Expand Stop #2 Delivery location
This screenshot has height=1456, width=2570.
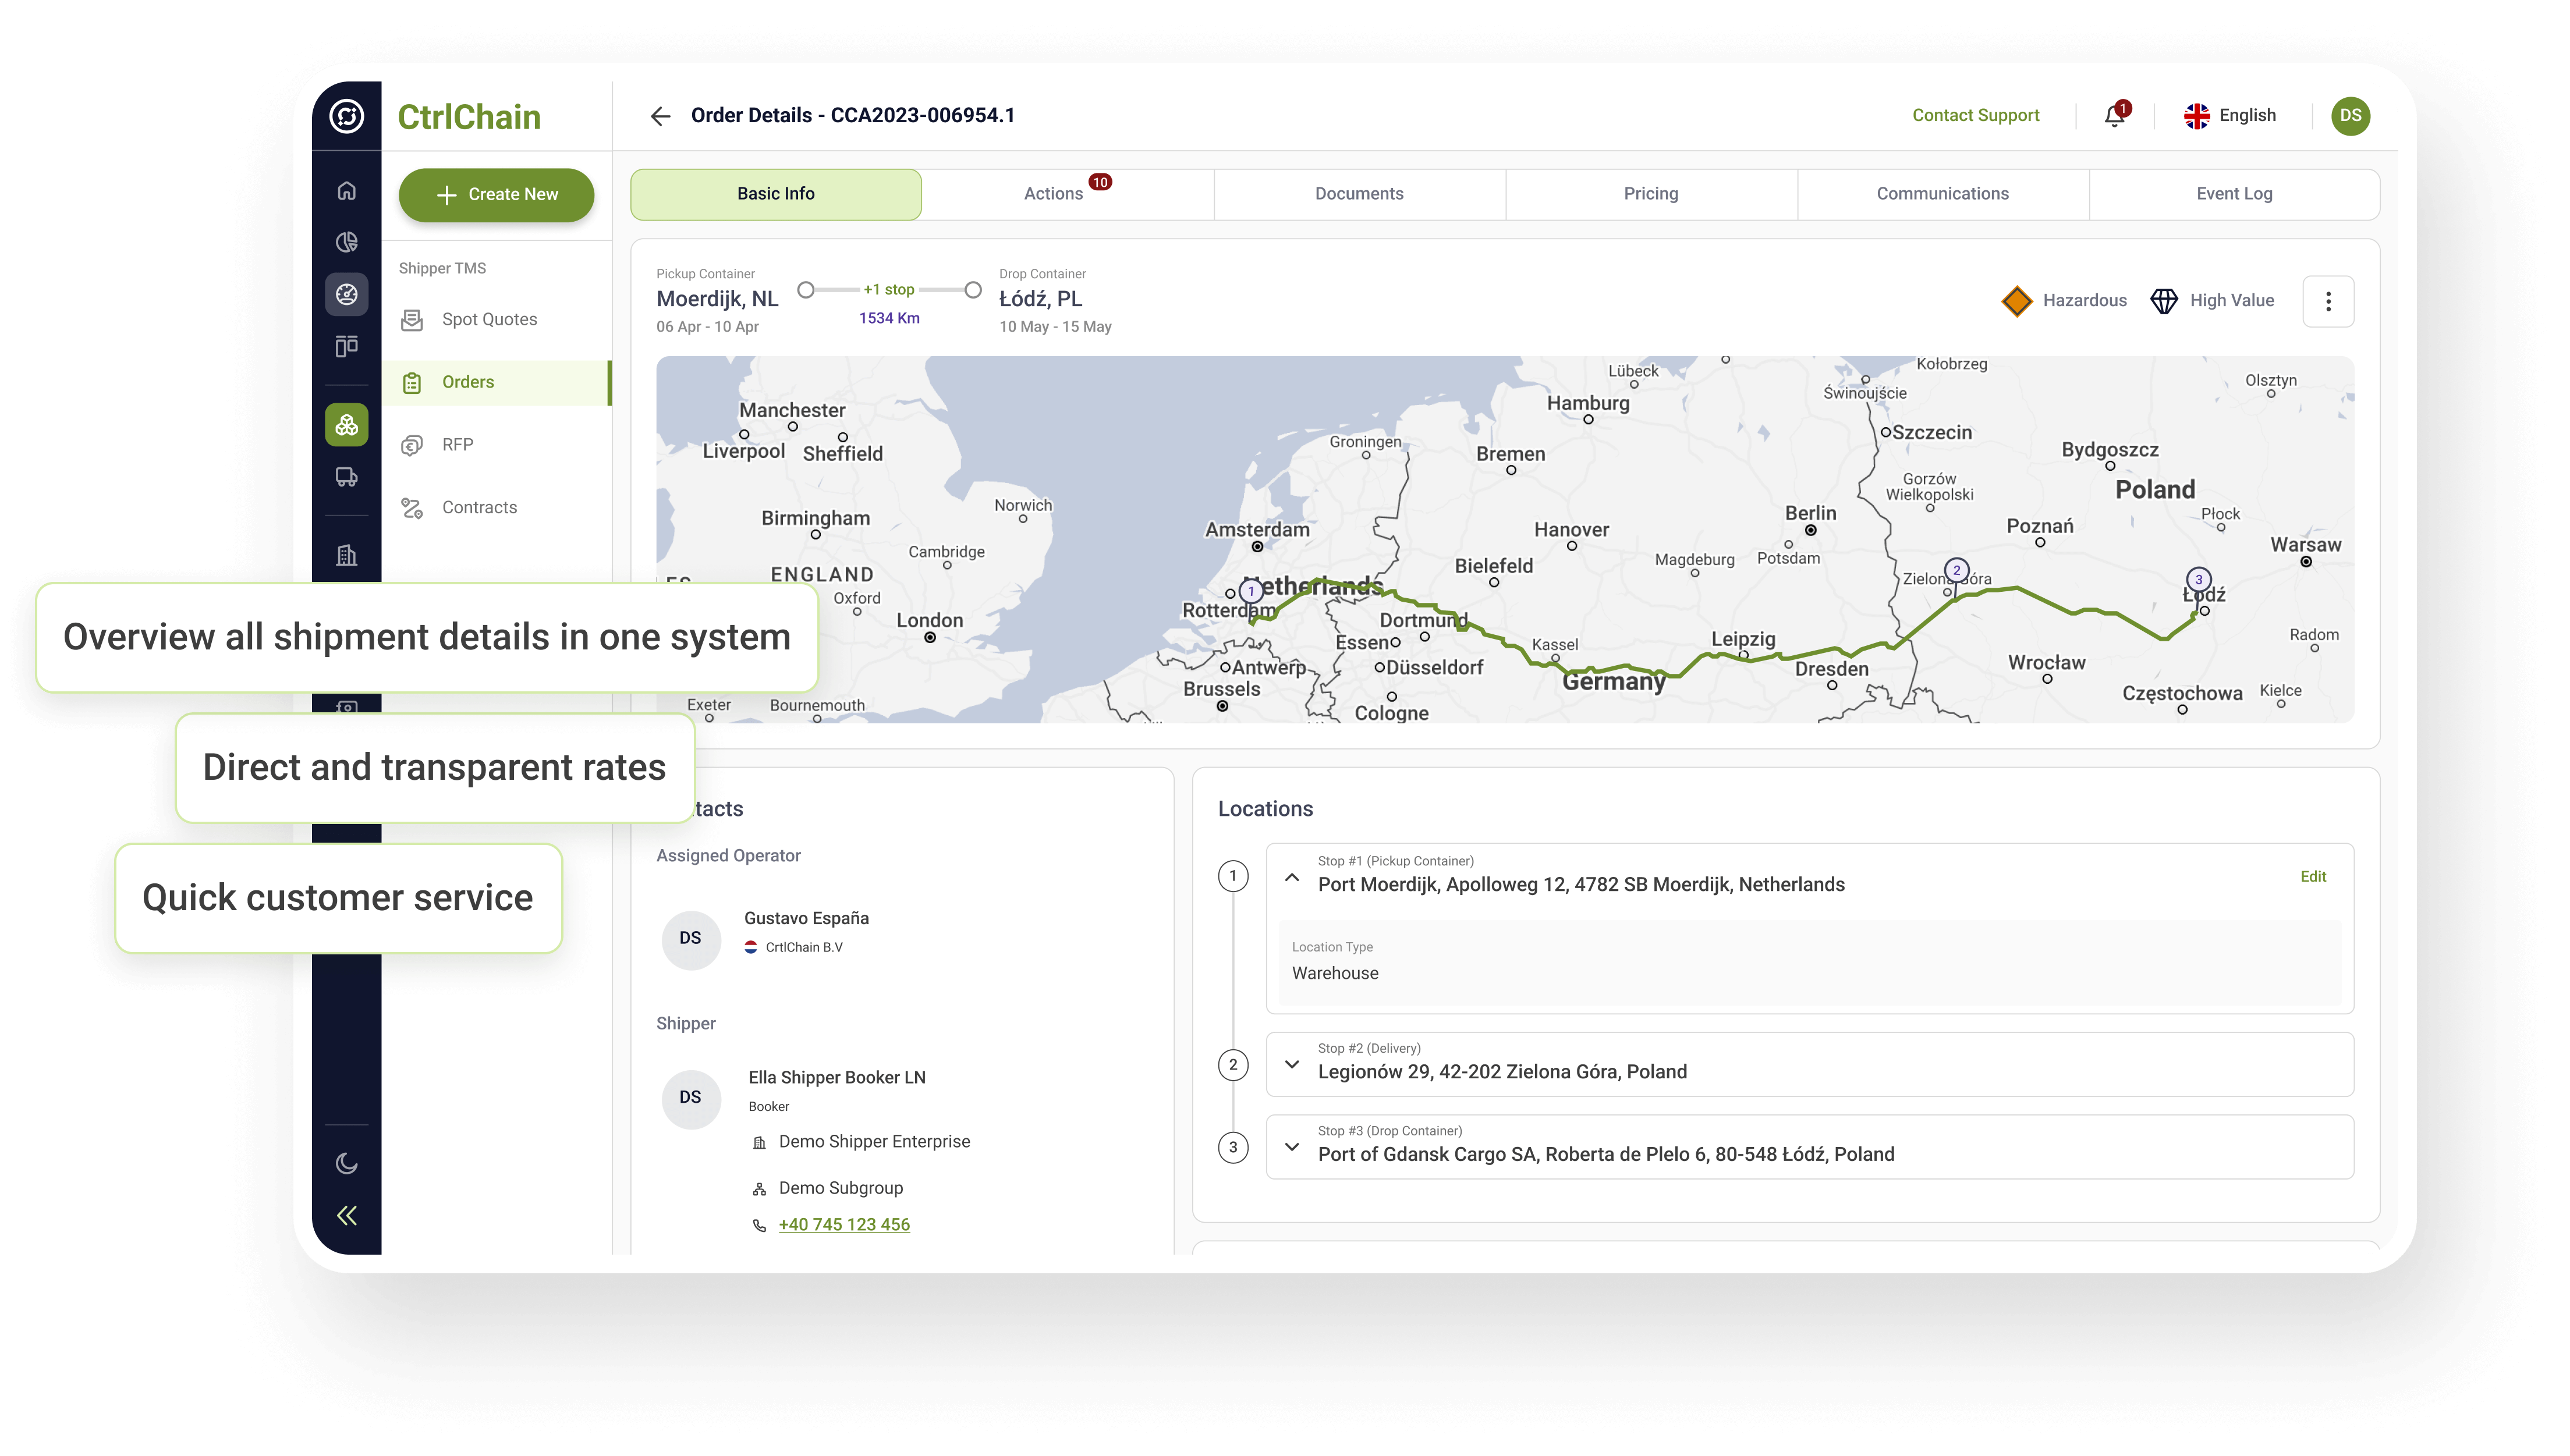1292,1064
